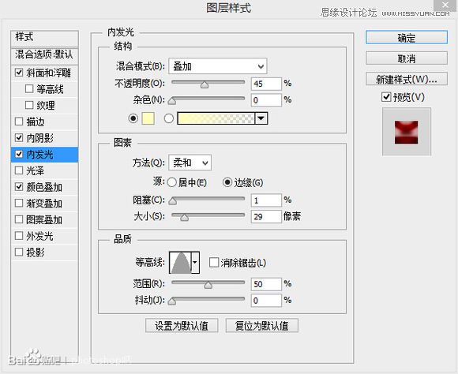
Task: Select the solid color radio button
Action: 133,118
